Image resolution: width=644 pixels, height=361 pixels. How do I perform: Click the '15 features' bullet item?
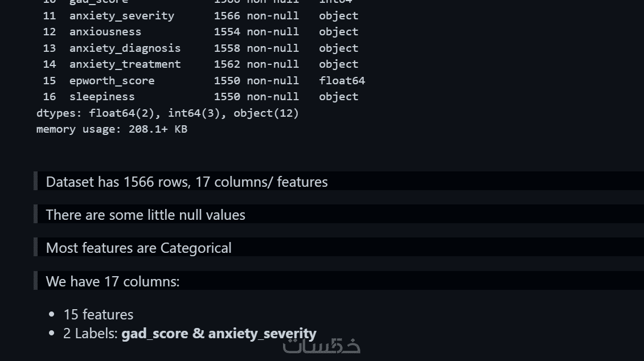pos(98,314)
